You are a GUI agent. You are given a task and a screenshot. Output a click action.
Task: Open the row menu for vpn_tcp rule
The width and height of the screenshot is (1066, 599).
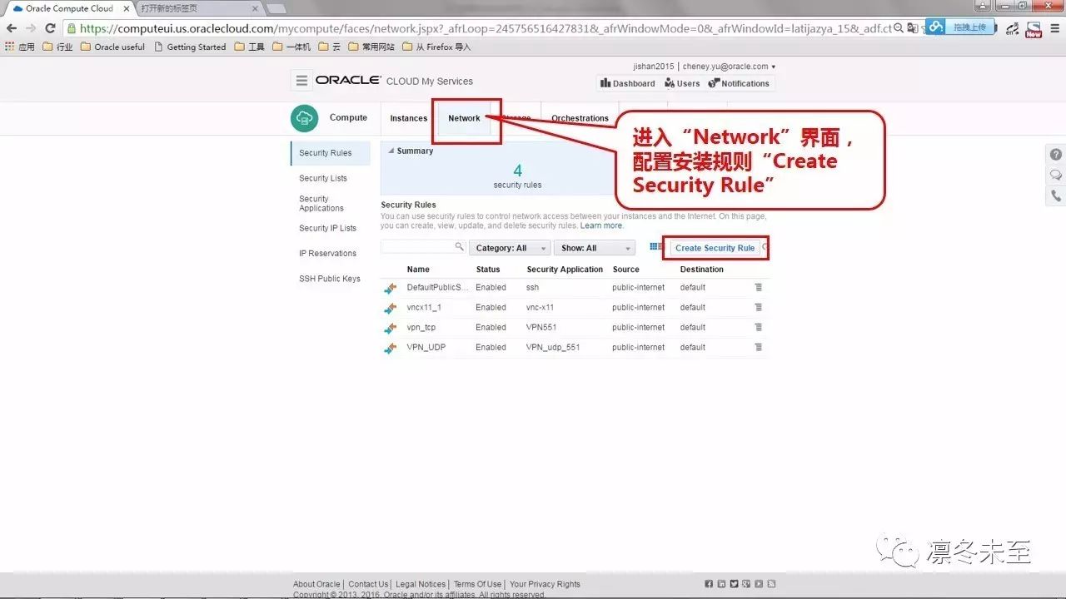(x=758, y=327)
